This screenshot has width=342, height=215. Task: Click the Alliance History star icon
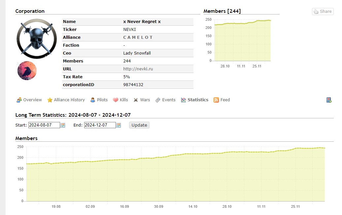(x=50, y=100)
